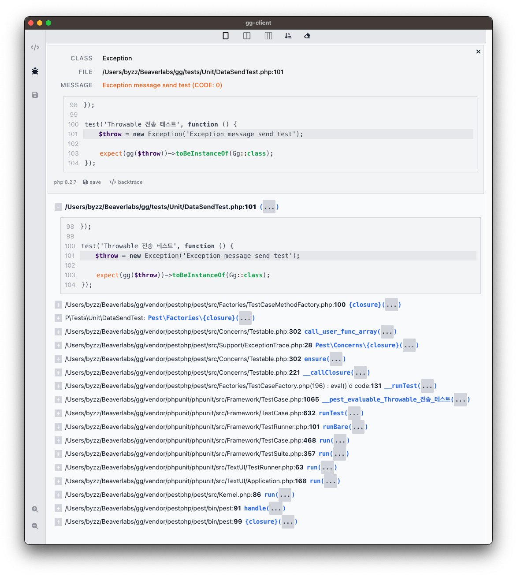The width and height of the screenshot is (517, 577).
Task: Clear all entries with eraser icon
Action: click(x=308, y=36)
